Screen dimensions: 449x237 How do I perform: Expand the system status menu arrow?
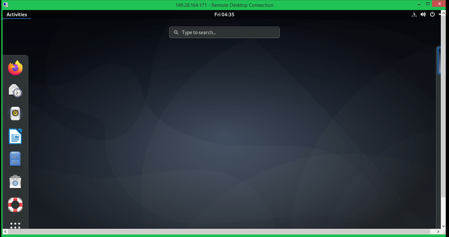[440, 14]
